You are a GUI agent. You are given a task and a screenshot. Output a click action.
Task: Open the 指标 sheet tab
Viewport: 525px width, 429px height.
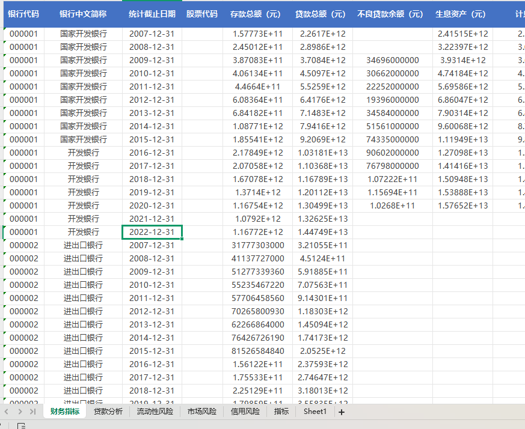[281, 411]
